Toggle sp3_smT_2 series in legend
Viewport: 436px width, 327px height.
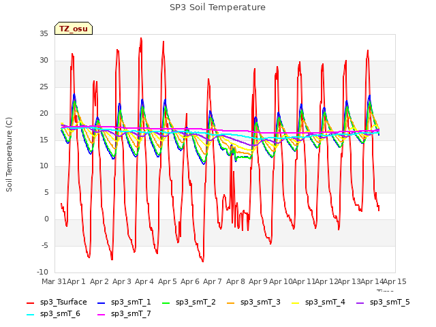click(189, 302)
